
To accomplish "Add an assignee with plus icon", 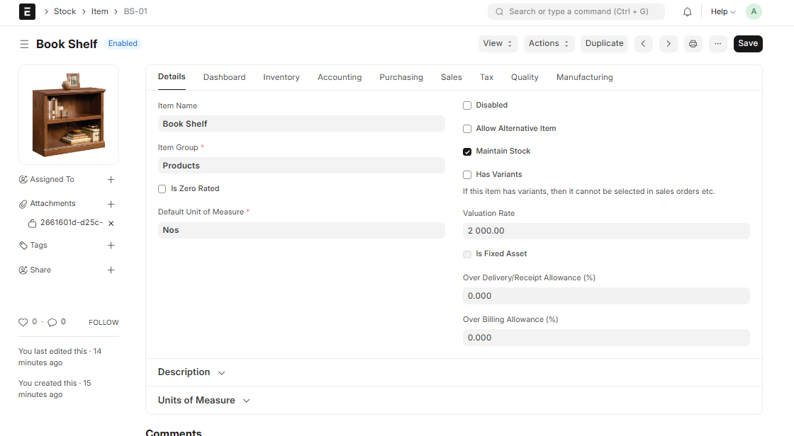I will coord(111,180).
